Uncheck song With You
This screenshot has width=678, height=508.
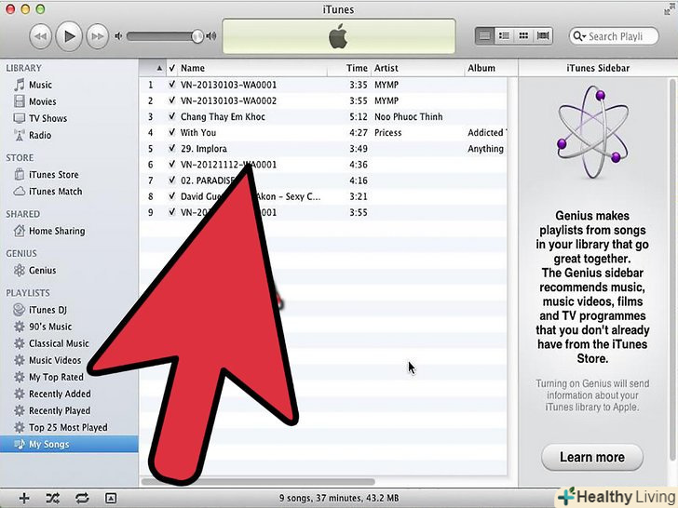[x=172, y=132]
